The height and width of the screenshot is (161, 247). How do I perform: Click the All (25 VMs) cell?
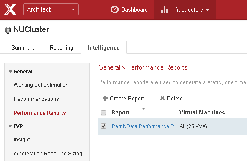pyautogui.click(x=193, y=126)
